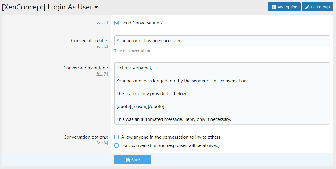Screen dimensions: 336x169
Task: Click the plus icon on Add option
Action: click(274, 7)
